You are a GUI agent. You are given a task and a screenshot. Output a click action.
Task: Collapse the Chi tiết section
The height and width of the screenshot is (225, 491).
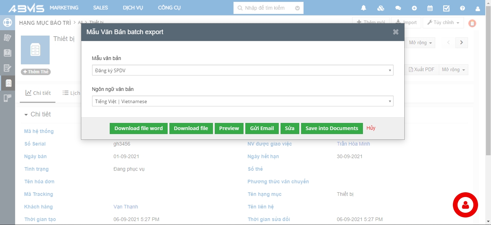26,115
